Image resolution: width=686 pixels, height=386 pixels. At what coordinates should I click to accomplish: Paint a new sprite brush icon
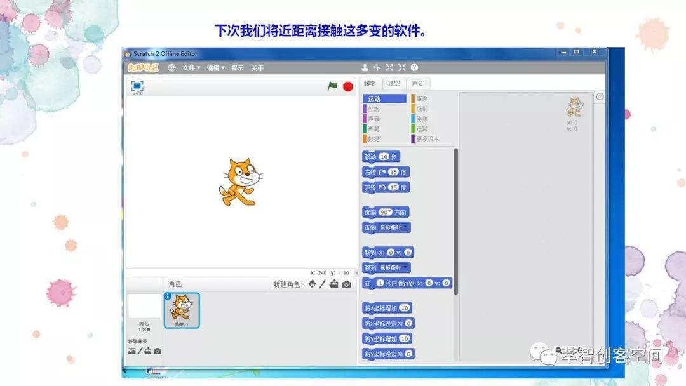(323, 284)
